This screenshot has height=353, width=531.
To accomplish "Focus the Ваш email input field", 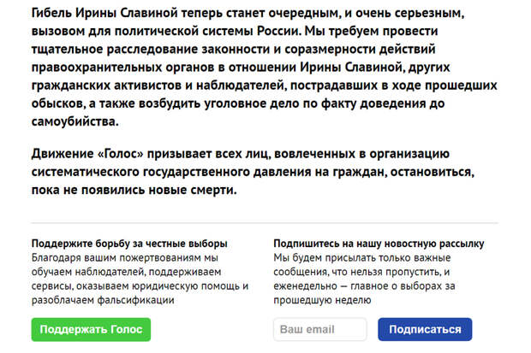I will [320, 329].
